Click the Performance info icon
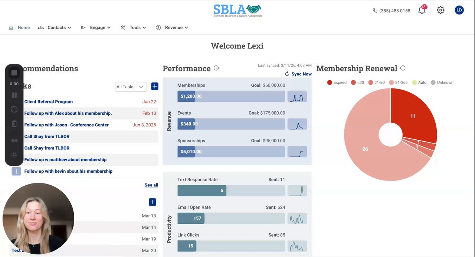This screenshot has height=257, width=475. (216, 68)
